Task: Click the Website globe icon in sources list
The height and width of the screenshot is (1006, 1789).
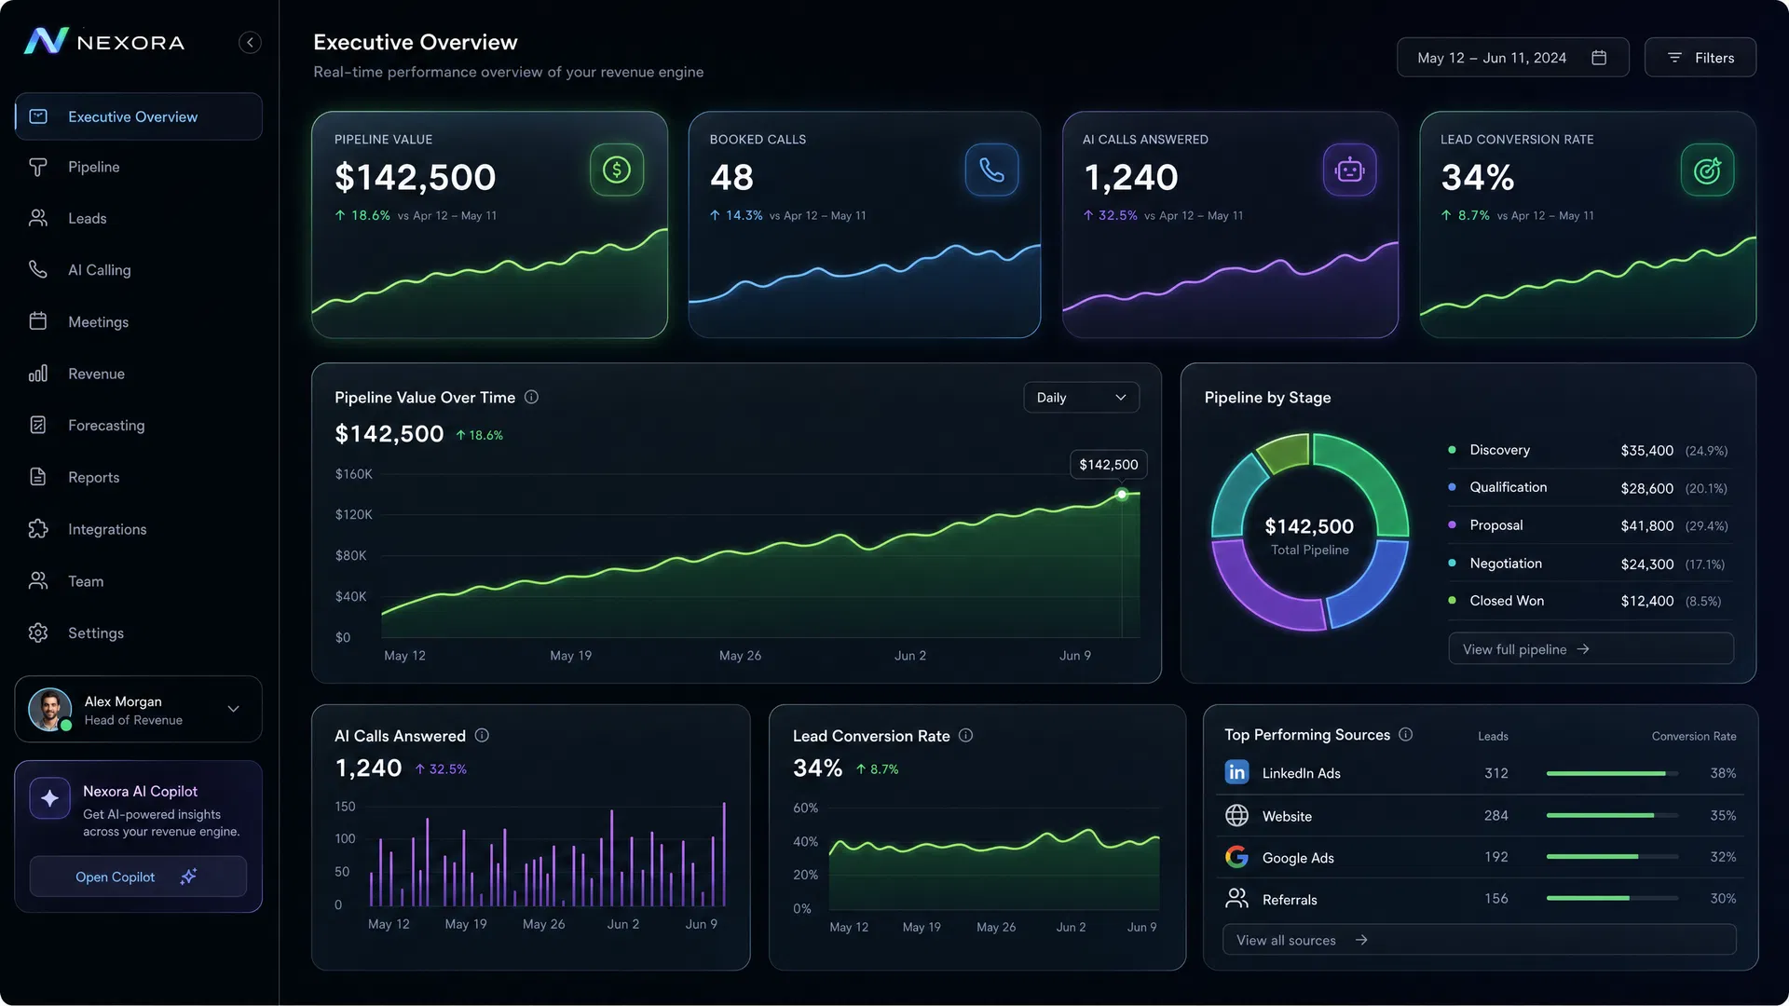Action: pyautogui.click(x=1236, y=815)
